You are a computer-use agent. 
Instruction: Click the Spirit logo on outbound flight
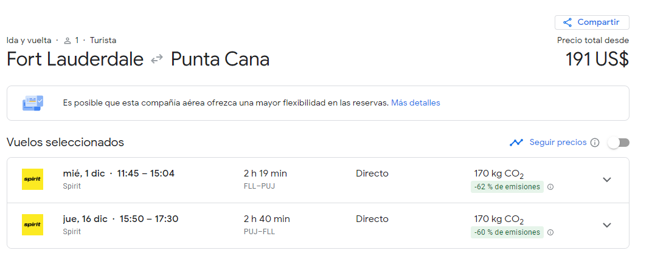click(32, 180)
